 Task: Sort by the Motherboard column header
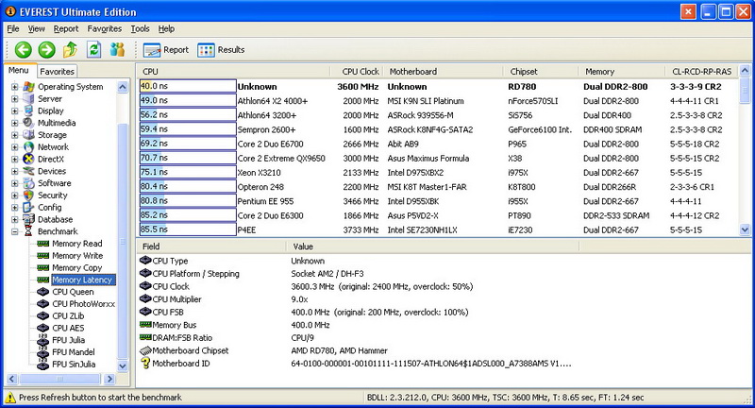point(442,71)
